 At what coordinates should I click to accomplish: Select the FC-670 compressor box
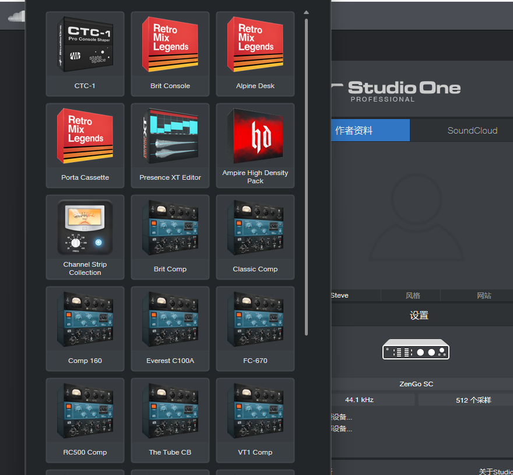[x=255, y=329]
